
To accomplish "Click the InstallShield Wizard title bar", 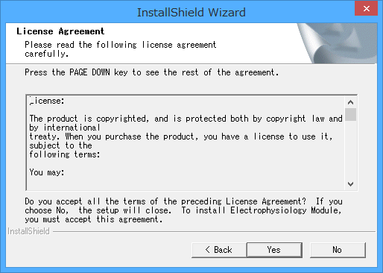I will (191, 12).
